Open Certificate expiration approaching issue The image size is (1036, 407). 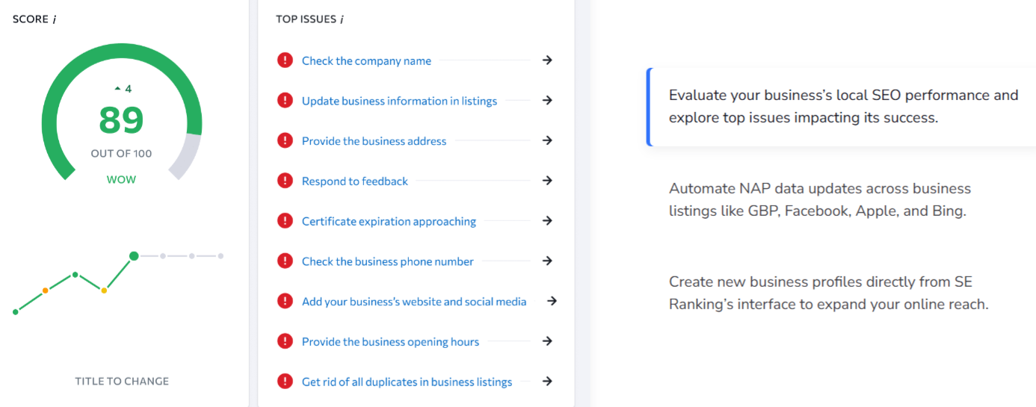[389, 221]
